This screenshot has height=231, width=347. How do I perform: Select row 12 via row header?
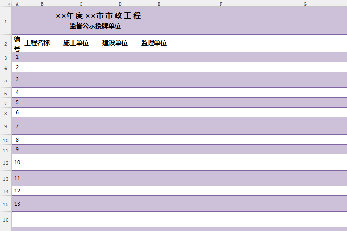pyautogui.click(x=5, y=162)
